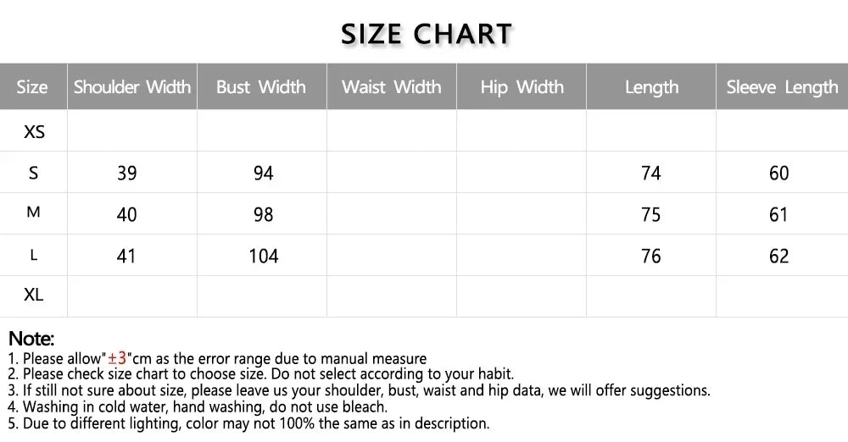Image resolution: width=848 pixels, height=442 pixels.
Task: Select the L size row label
Action: pos(33,255)
